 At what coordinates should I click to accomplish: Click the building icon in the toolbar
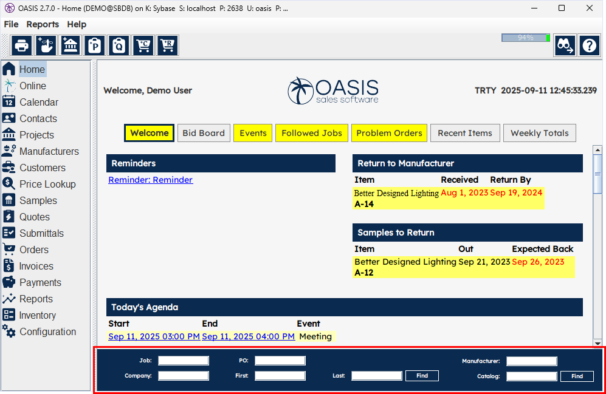70,45
